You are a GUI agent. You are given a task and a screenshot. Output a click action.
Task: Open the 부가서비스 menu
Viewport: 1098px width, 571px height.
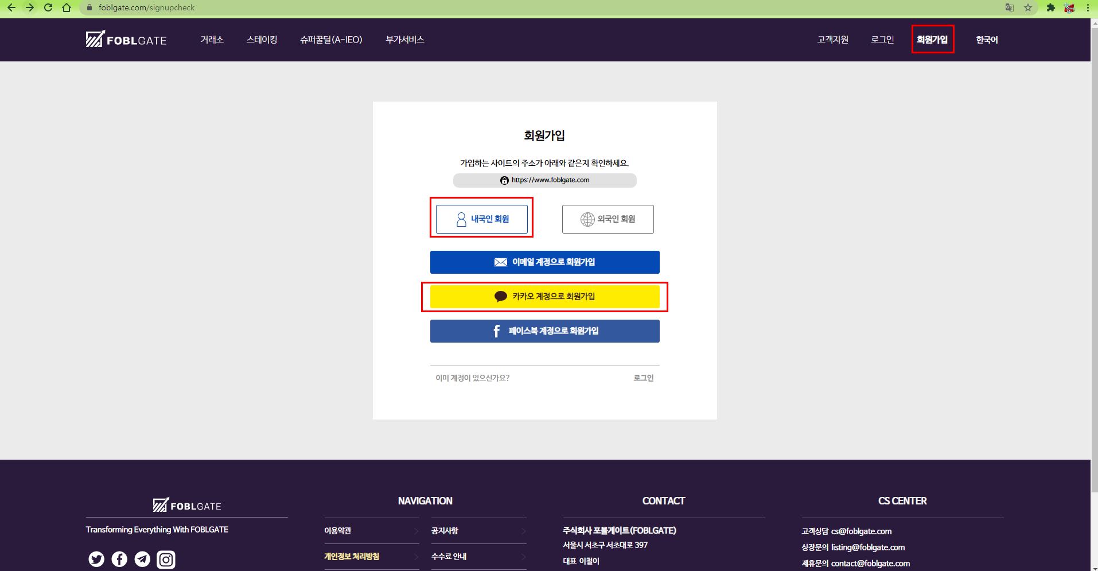(405, 40)
